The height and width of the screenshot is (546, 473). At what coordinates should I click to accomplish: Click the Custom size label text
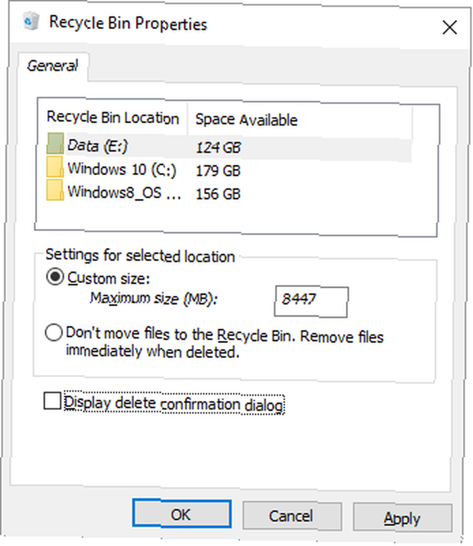(109, 278)
